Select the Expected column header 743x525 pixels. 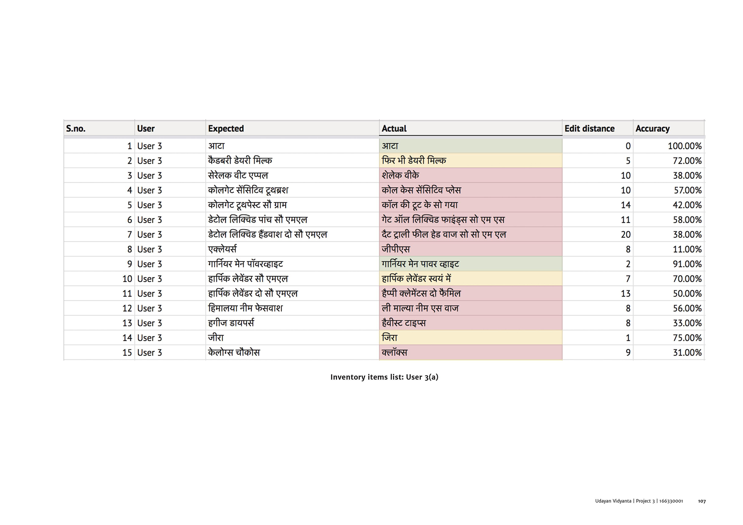coord(226,128)
